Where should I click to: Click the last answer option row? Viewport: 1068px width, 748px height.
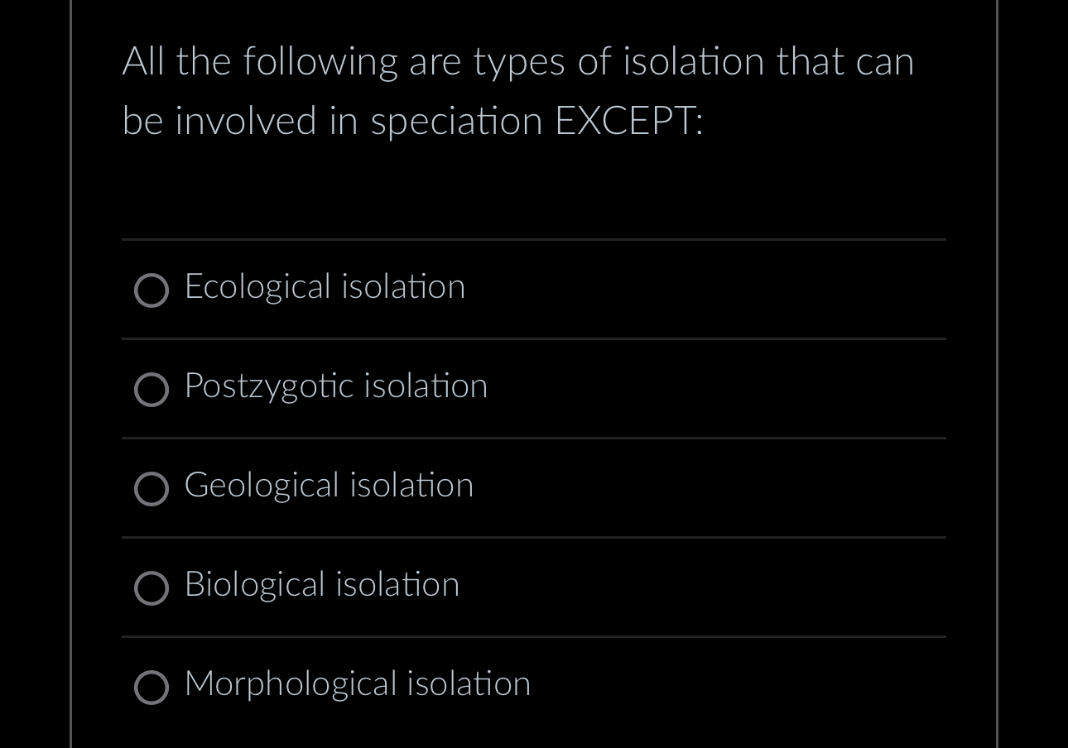coord(534,687)
